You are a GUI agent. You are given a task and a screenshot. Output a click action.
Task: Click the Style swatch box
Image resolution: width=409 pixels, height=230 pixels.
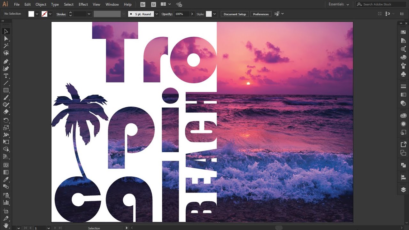click(x=209, y=14)
